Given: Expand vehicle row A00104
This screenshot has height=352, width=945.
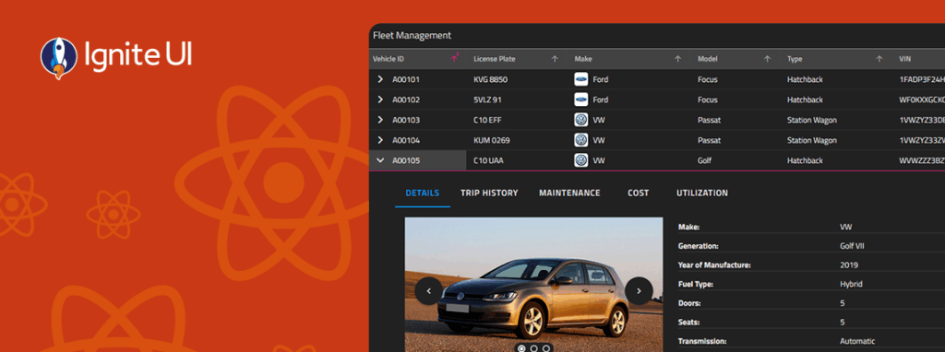Looking at the screenshot, I should click(x=380, y=140).
